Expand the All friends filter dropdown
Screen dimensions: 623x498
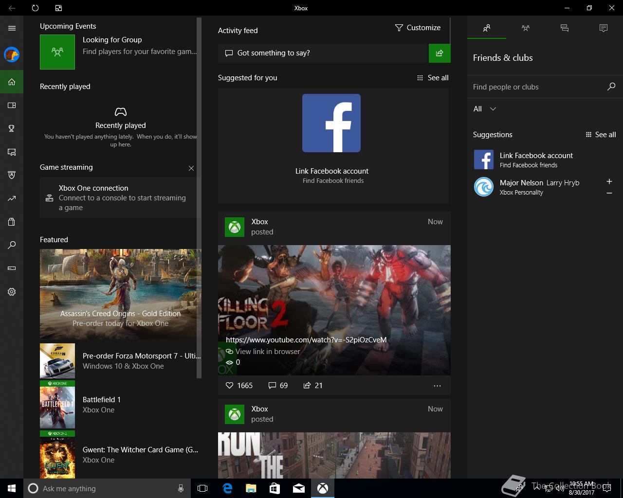point(485,109)
